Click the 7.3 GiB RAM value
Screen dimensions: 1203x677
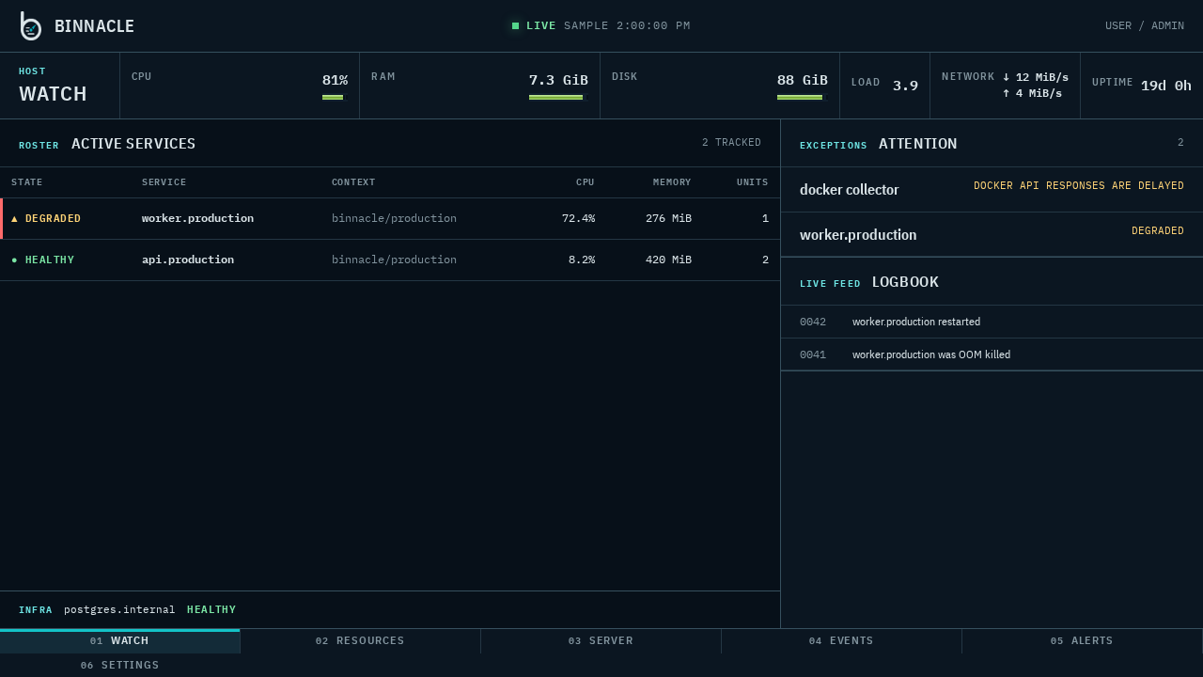[x=558, y=80]
